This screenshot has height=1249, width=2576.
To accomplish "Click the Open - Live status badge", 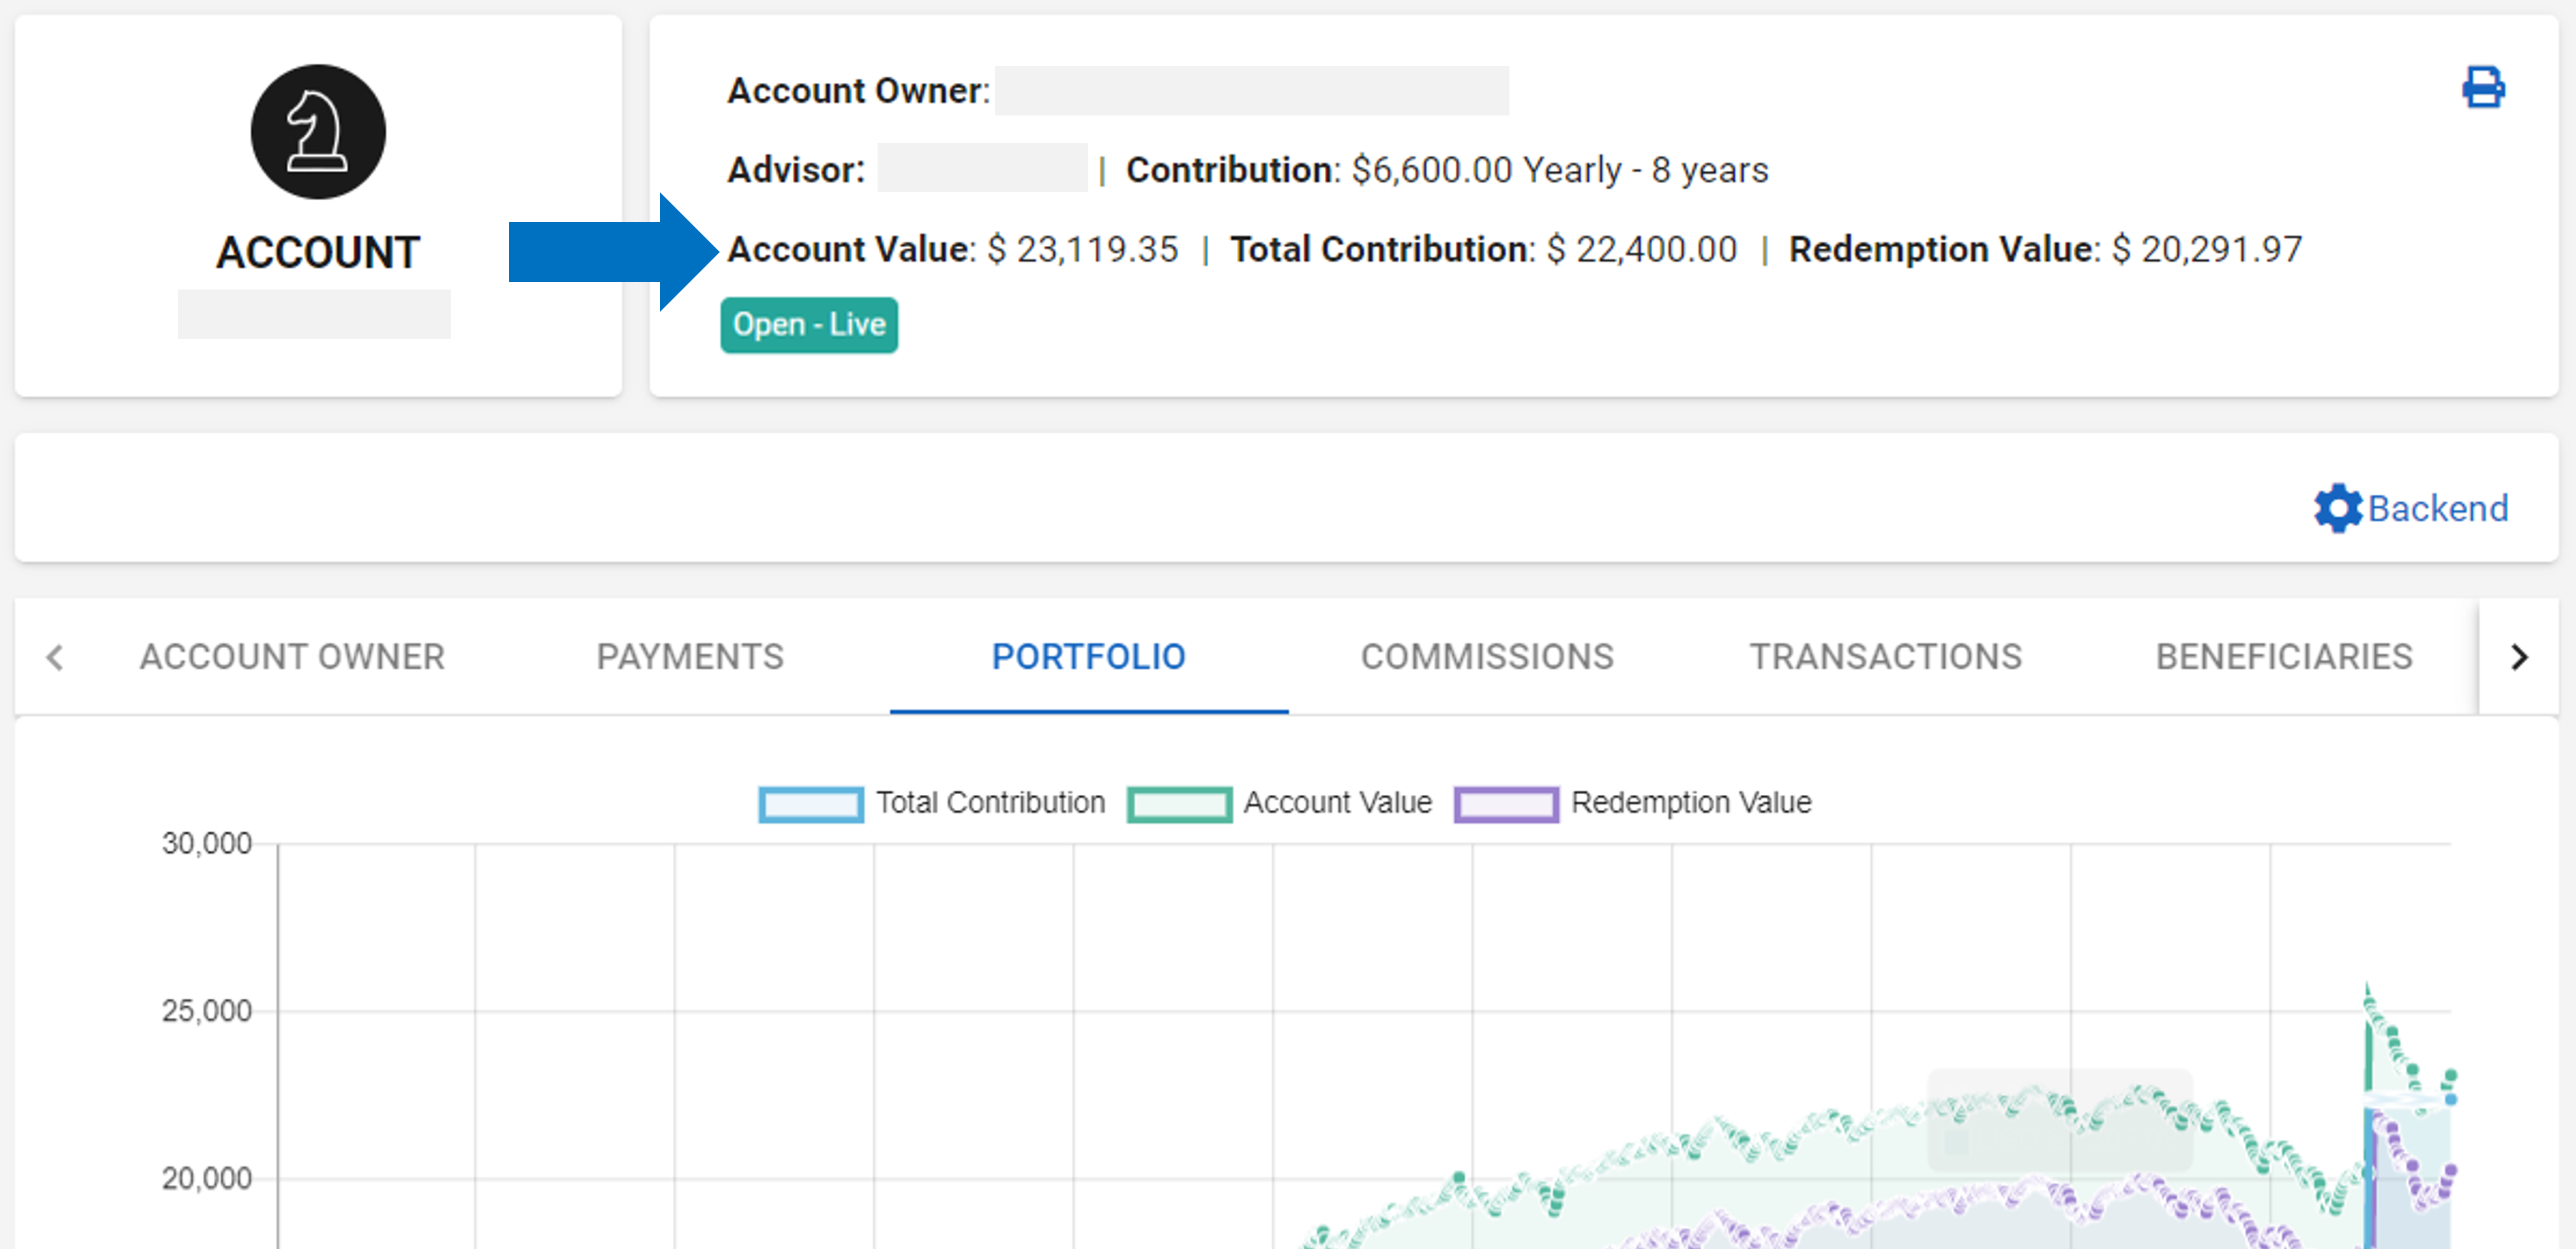I will (x=809, y=325).
